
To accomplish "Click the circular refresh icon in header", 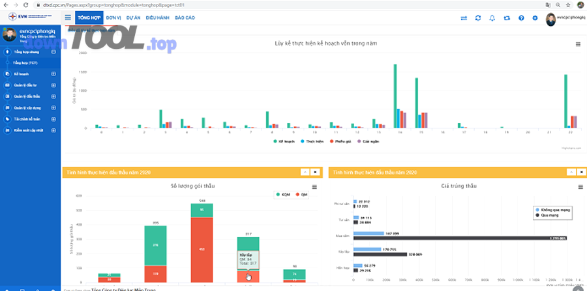I will [478, 18].
